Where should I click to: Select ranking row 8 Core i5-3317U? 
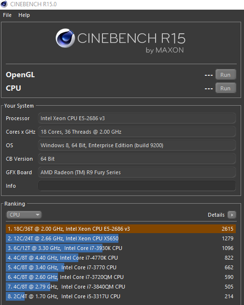click(121, 296)
